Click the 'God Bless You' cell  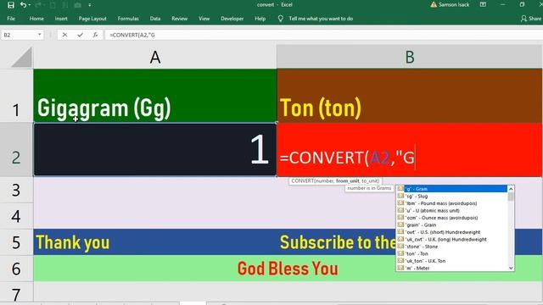(x=288, y=269)
